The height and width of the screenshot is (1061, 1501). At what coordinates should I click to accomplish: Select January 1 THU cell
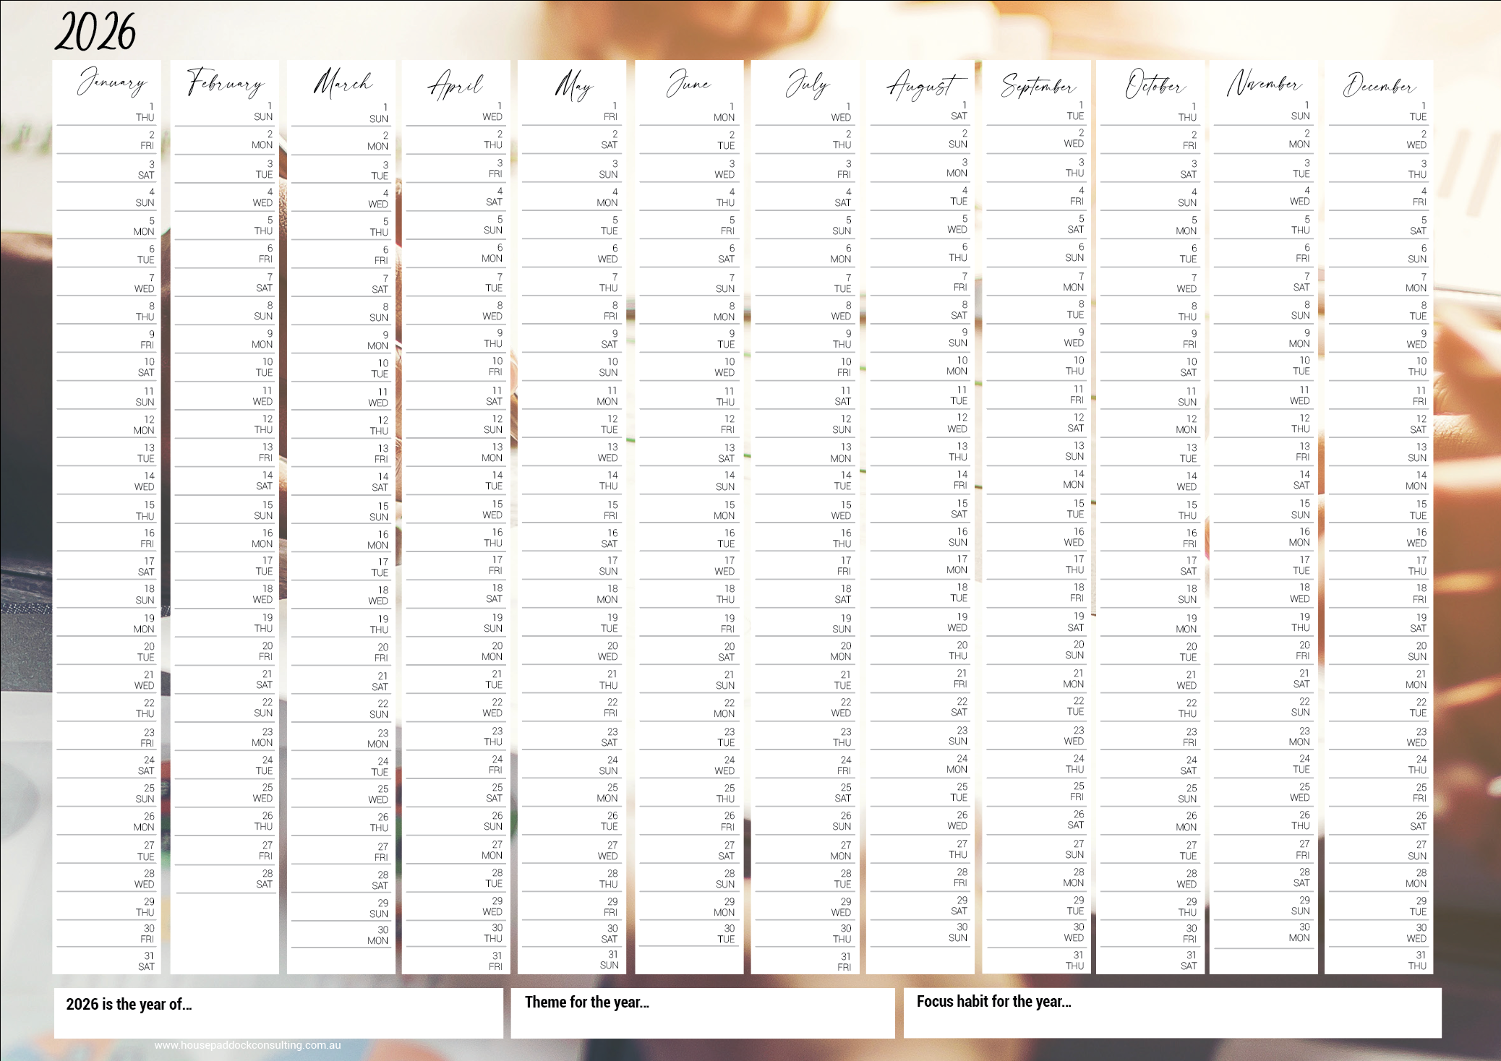tap(107, 112)
